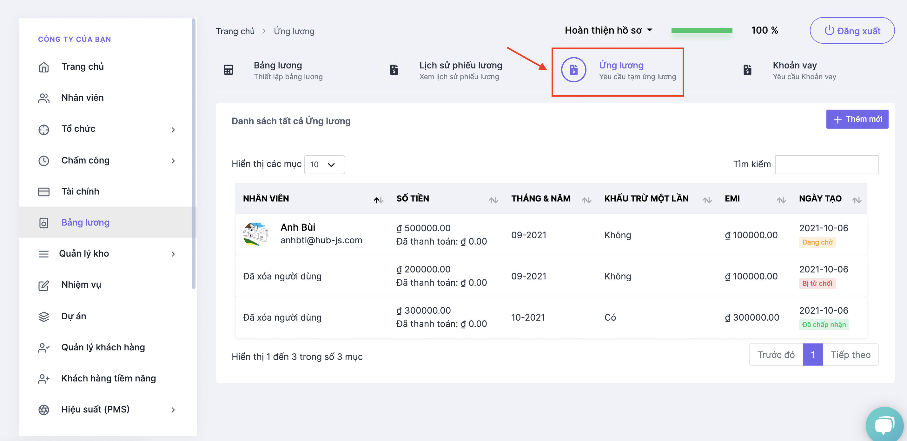Open the items per page dropdown
The image size is (907, 441).
click(x=324, y=164)
